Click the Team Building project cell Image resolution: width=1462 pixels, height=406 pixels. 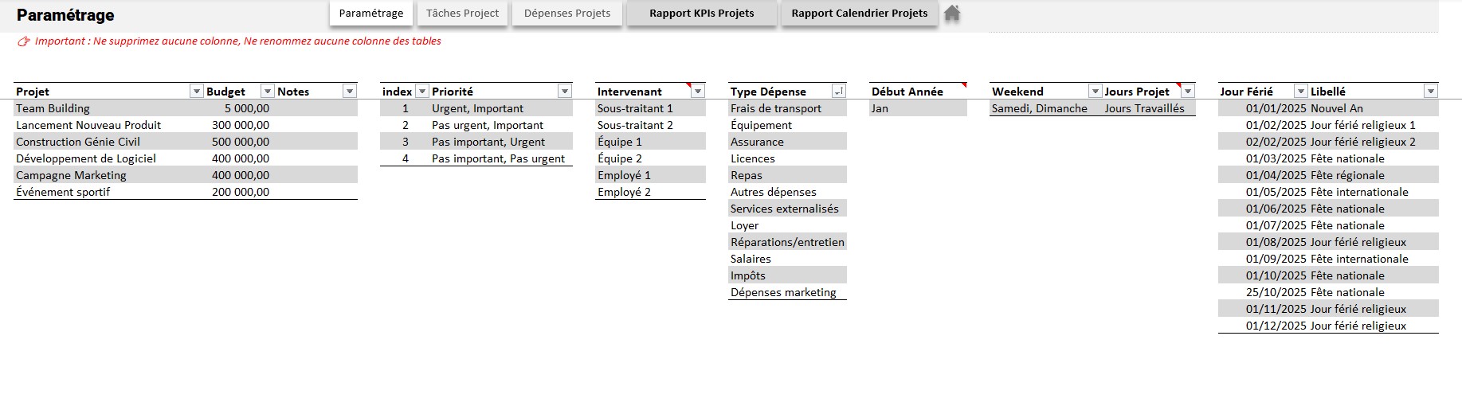point(53,108)
